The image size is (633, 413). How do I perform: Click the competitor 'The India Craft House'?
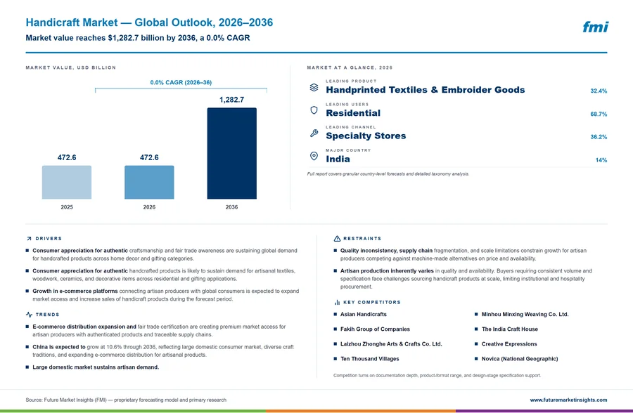click(x=509, y=329)
